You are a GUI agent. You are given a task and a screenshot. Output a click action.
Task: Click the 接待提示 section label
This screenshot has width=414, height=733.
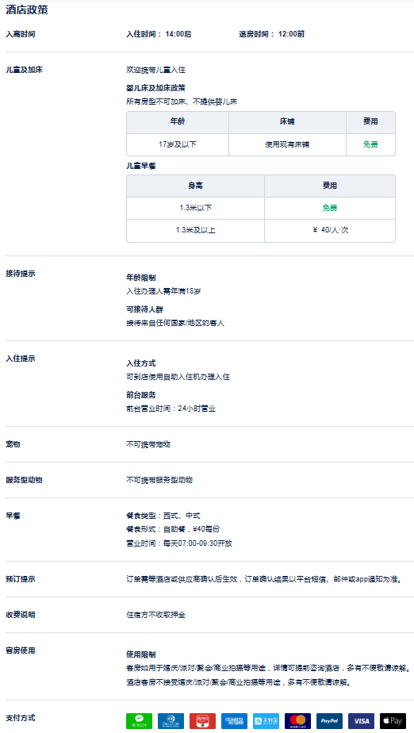20,274
